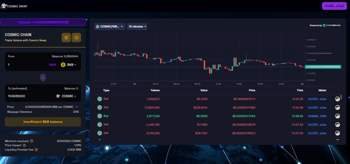The height and width of the screenshot is (164, 350).
Task: Show Liquidity Provider Fee help icon
Action: 36,150
